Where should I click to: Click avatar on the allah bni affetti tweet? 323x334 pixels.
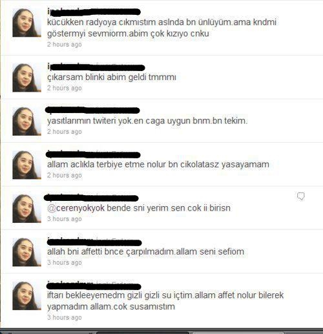[26, 252]
